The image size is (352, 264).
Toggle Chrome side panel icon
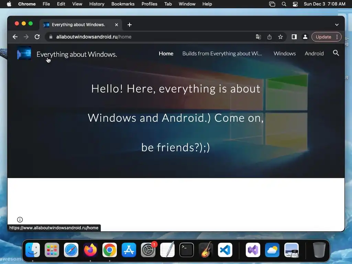[x=294, y=37]
